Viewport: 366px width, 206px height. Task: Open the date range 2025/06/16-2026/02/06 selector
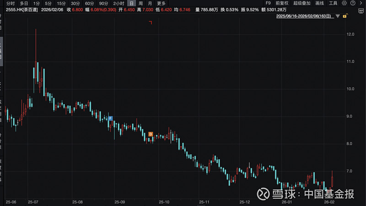point(304,16)
